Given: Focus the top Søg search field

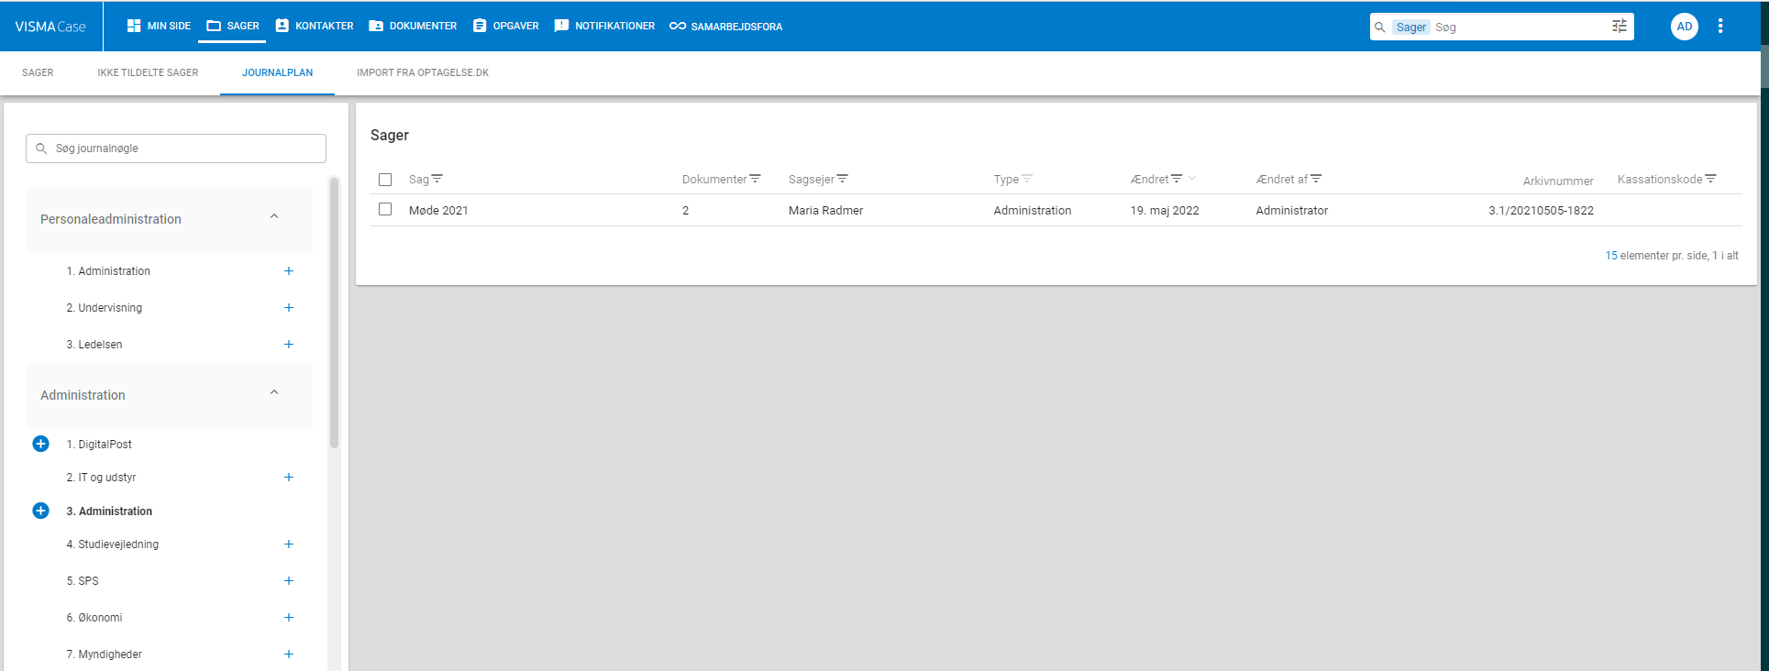Looking at the screenshot, I should tap(1518, 27).
